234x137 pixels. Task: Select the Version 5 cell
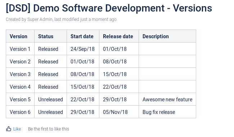point(20,100)
